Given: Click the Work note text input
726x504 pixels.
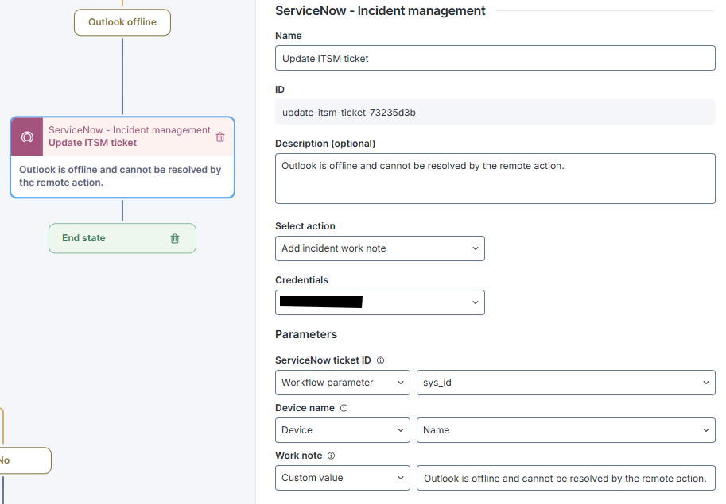Looking at the screenshot, I should (x=565, y=478).
